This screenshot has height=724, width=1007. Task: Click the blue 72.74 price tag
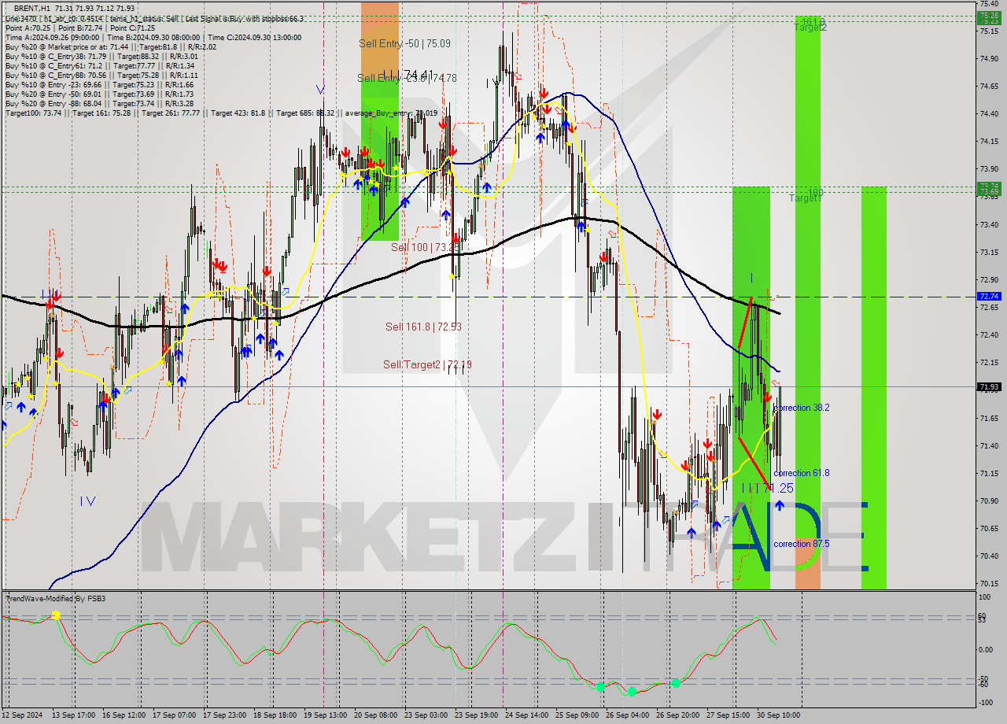click(989, 296)
